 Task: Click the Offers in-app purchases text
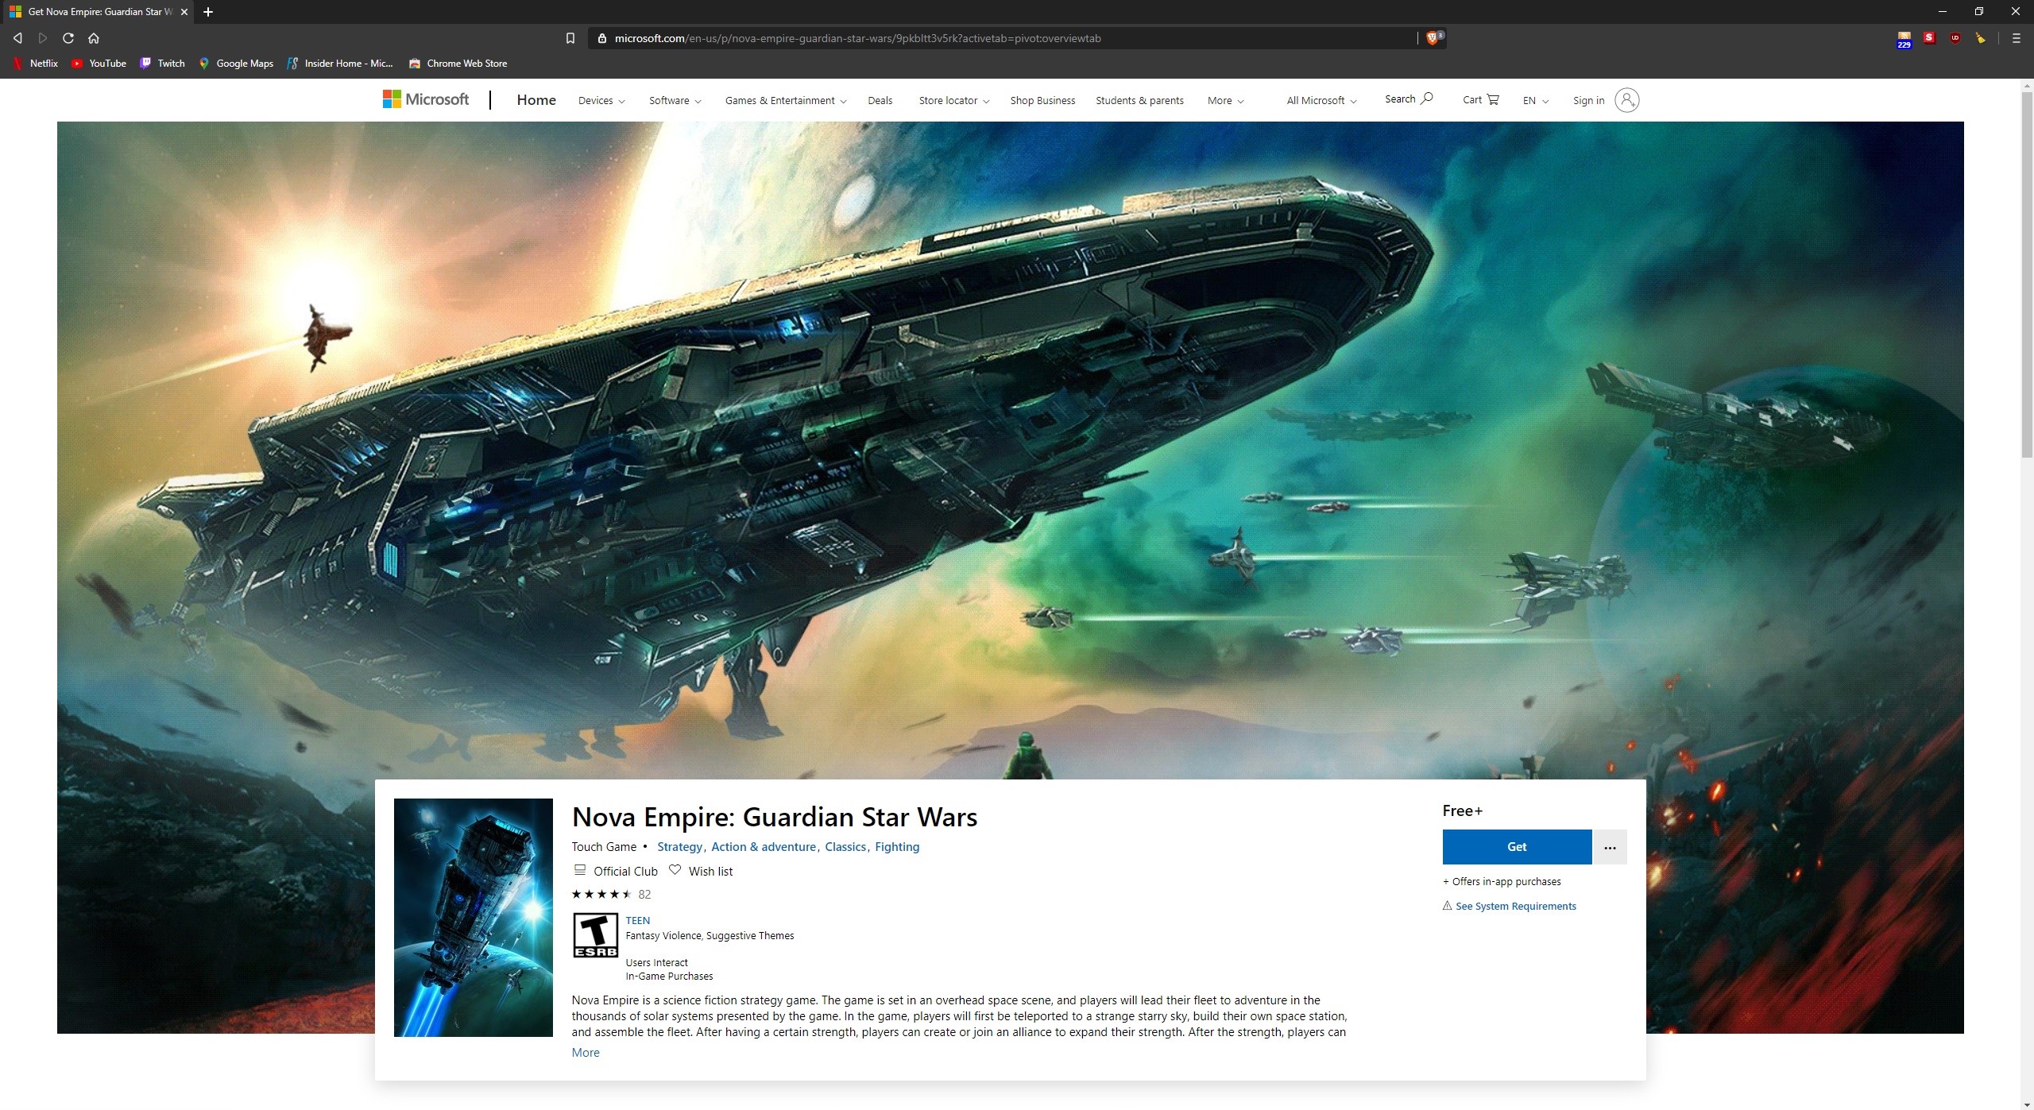tap(1502, 882)
